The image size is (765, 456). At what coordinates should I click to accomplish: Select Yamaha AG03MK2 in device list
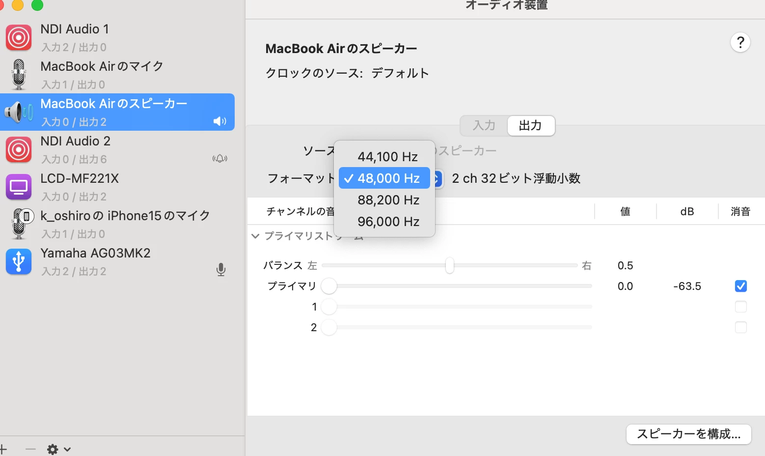(117, 261)
